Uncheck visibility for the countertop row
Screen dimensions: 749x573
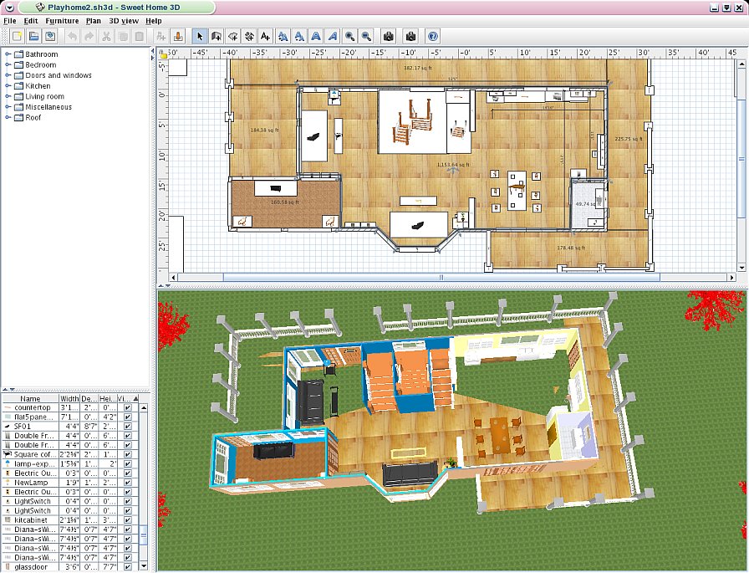click(x=128, y=407)
